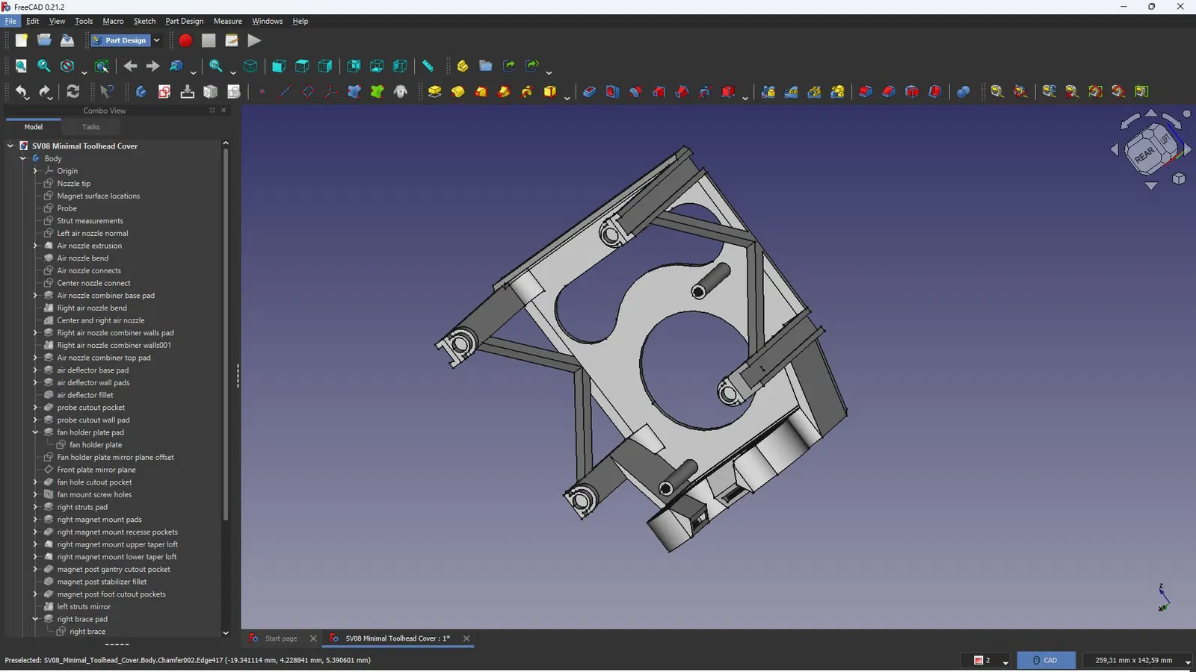Select the Probe item in the tree

pos(67,208)
